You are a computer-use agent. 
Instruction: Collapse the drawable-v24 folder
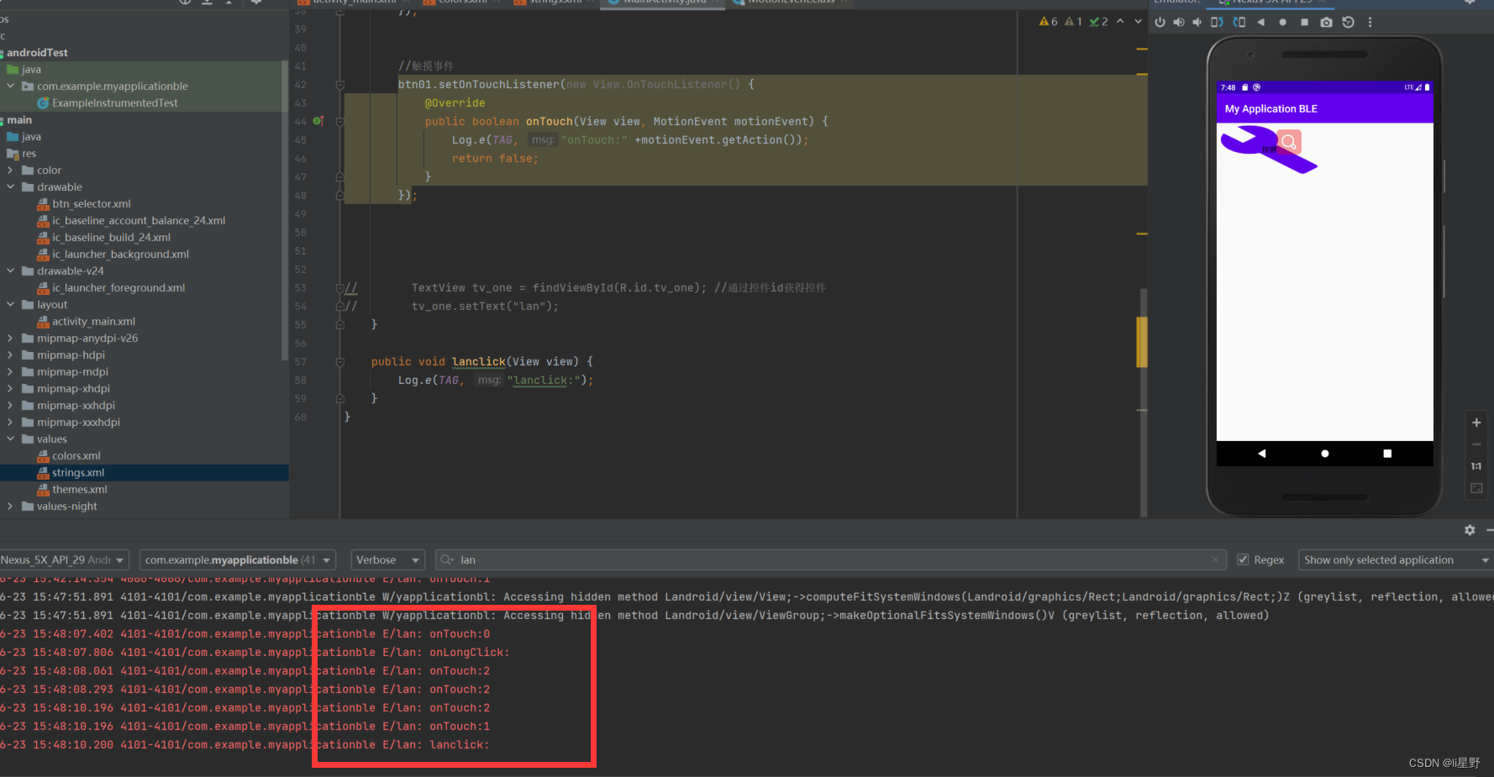click(11, 270)
